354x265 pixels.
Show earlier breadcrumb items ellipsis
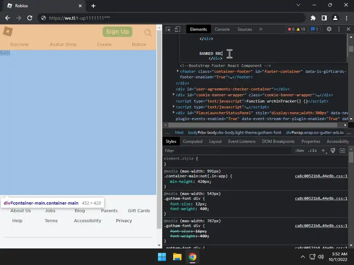click(x=167, y=132)
